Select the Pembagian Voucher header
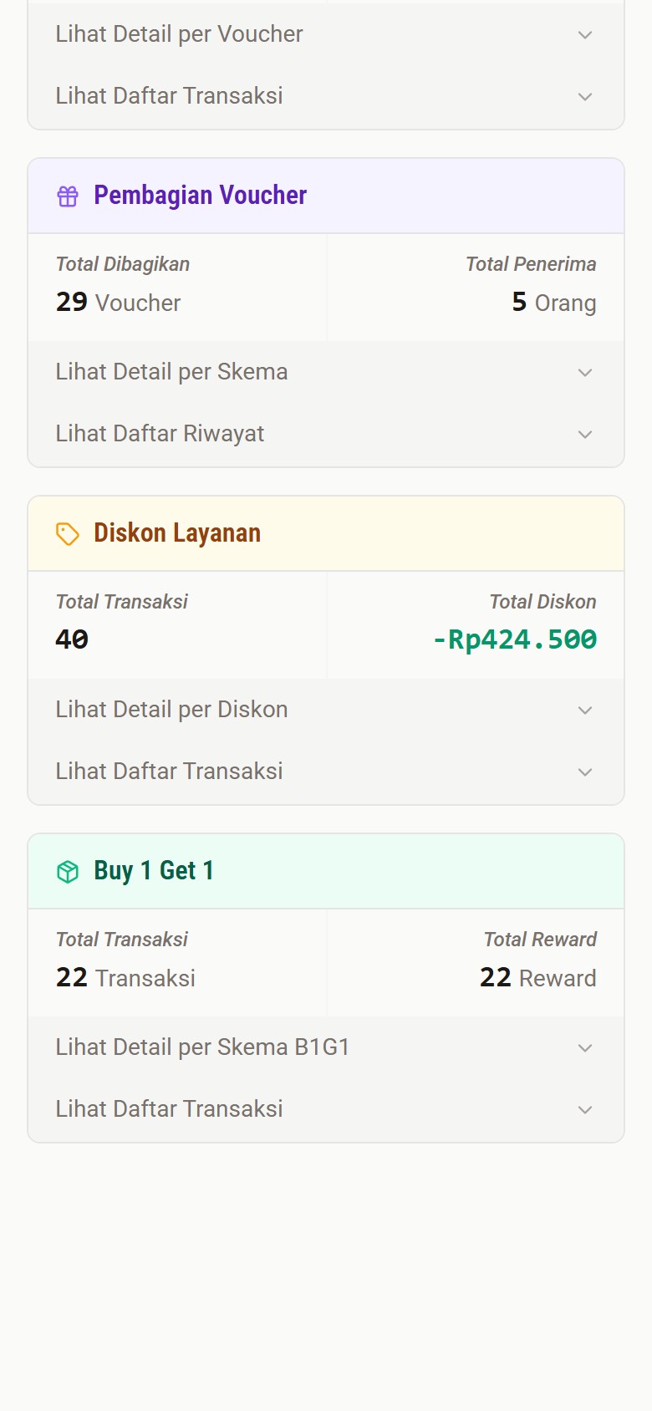This screenshot has height=1411, width=652. (x=200, y=196)
